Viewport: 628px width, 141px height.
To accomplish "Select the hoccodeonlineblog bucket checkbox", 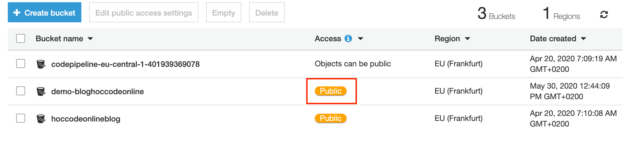I will tap(21, 118).
